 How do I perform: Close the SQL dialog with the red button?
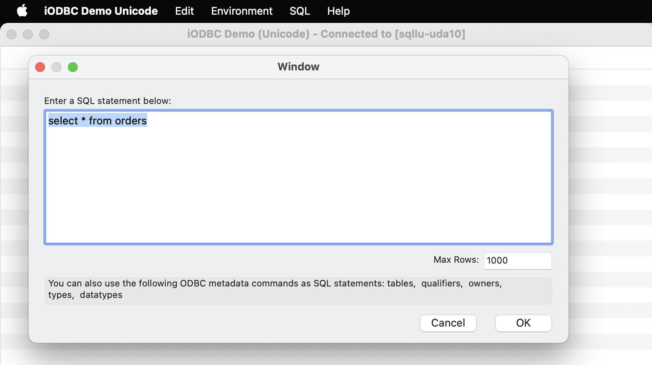(x=40, y=67)
